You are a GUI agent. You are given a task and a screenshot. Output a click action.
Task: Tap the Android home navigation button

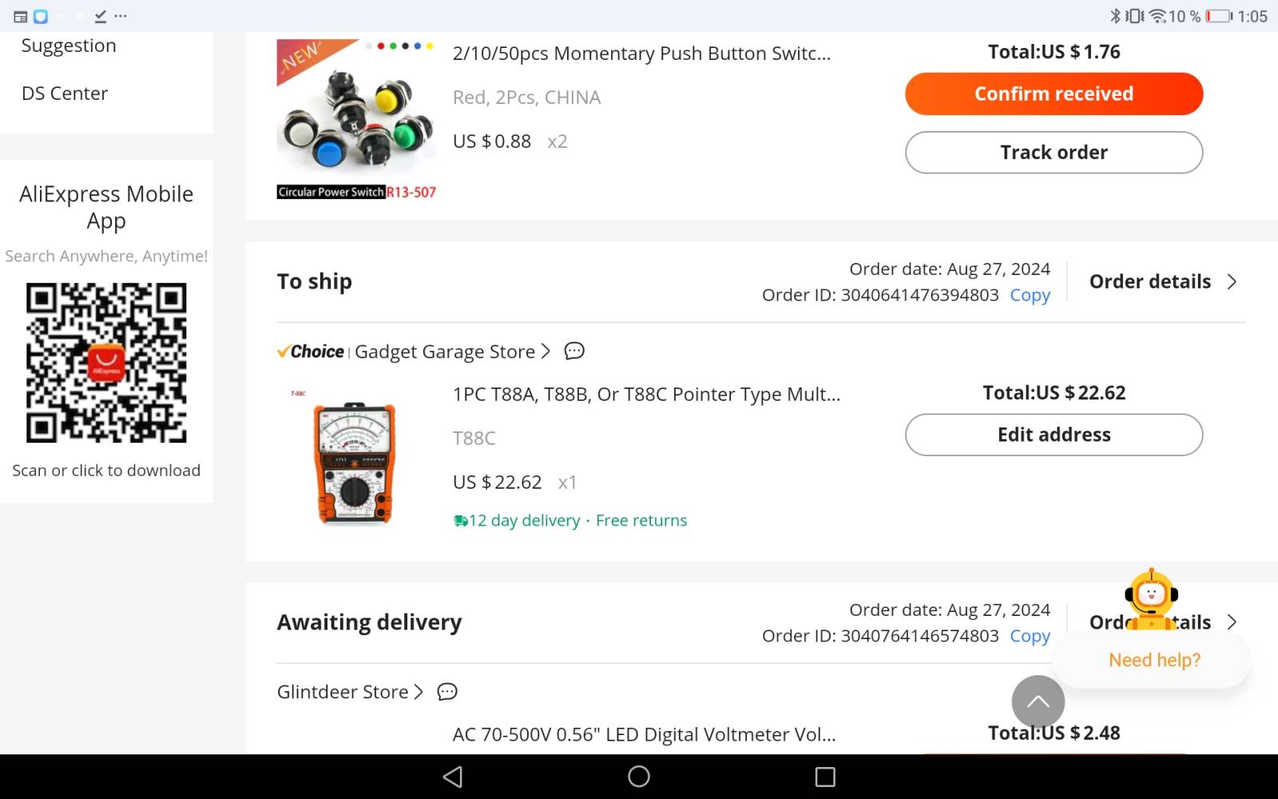[639, 777]
